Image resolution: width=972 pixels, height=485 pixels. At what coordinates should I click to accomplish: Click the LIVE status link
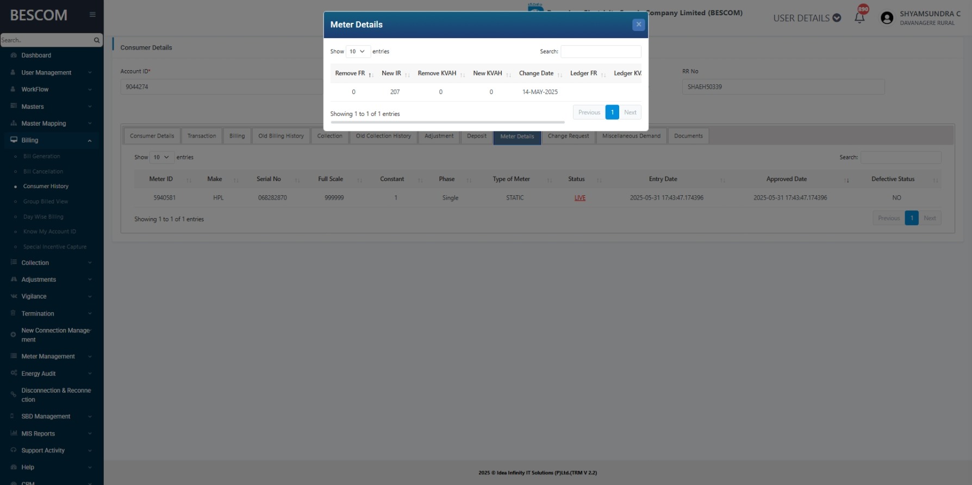tap(580, 198)
